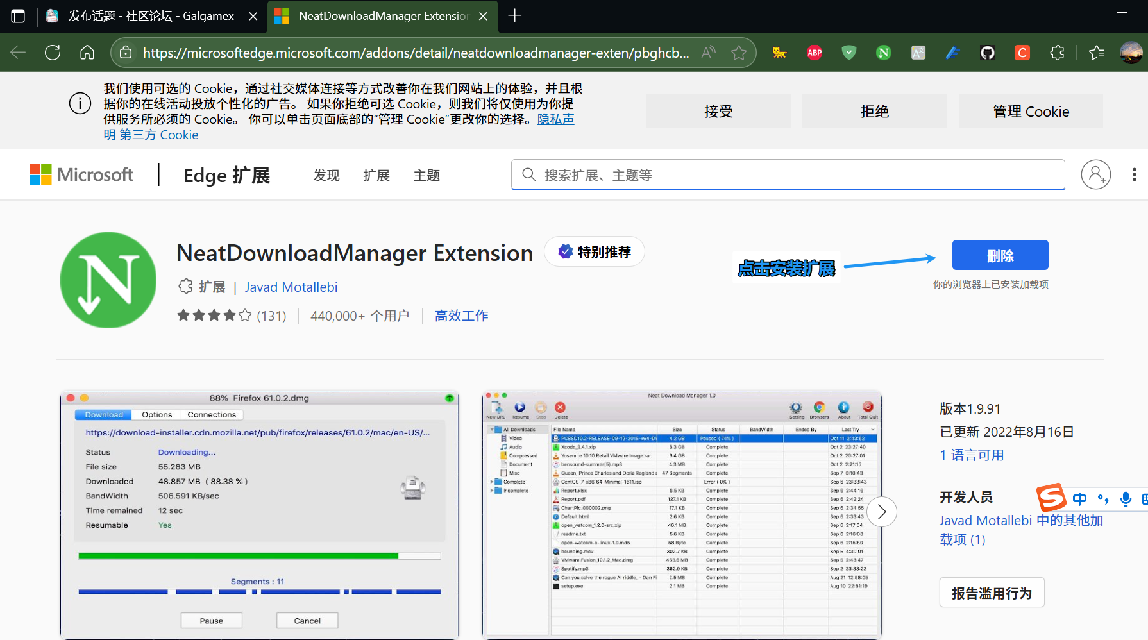The height and width of the screenshot is (640, 1148).
Task: Sign in with the account icon
Action: [1096, 174]
